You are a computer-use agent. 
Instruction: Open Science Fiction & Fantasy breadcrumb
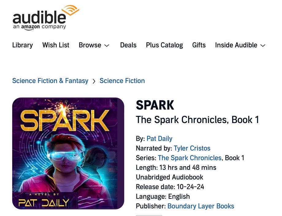click(x=50, y=81)
